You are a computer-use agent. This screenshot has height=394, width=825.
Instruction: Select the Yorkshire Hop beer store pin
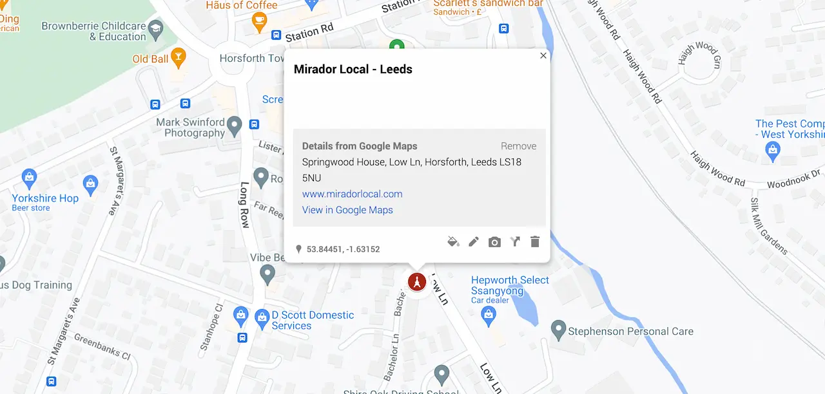tap(29, 176)
